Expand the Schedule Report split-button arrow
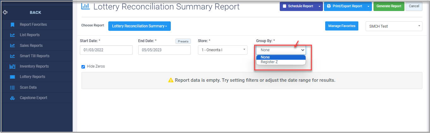 pyautogui.click(x=319, y=6)
